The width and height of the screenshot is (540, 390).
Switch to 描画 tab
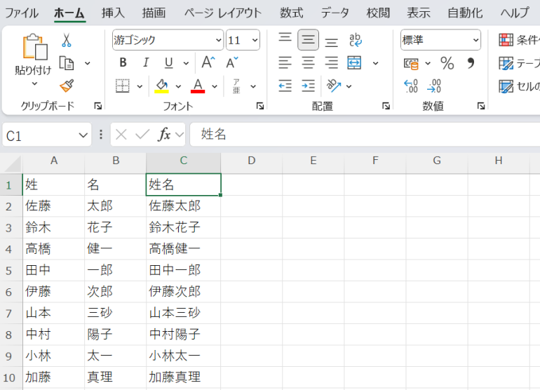[x=154, y=13]
